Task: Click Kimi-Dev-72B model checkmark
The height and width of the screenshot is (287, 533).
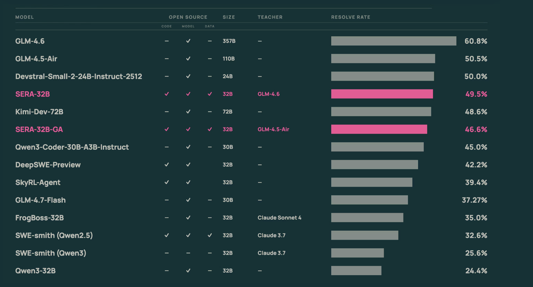Action: pos(188,112)
